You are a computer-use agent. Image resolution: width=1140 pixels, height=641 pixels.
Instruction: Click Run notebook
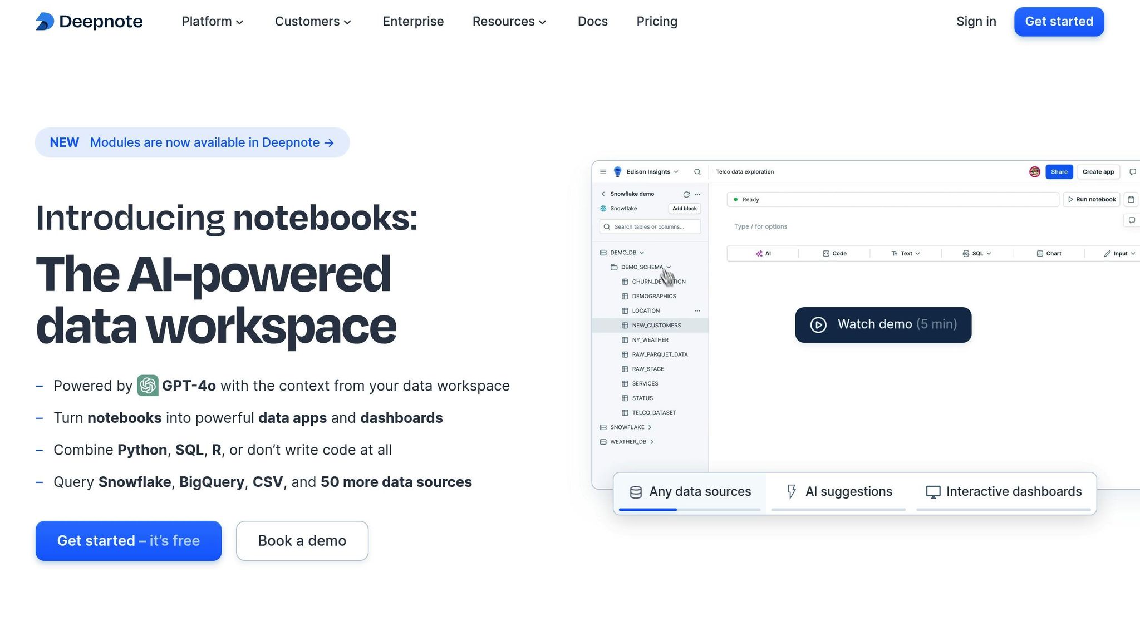click(x=1092, y=200)
